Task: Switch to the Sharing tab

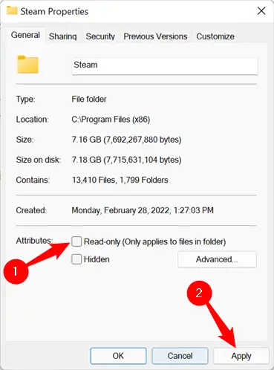Action: 62,36
